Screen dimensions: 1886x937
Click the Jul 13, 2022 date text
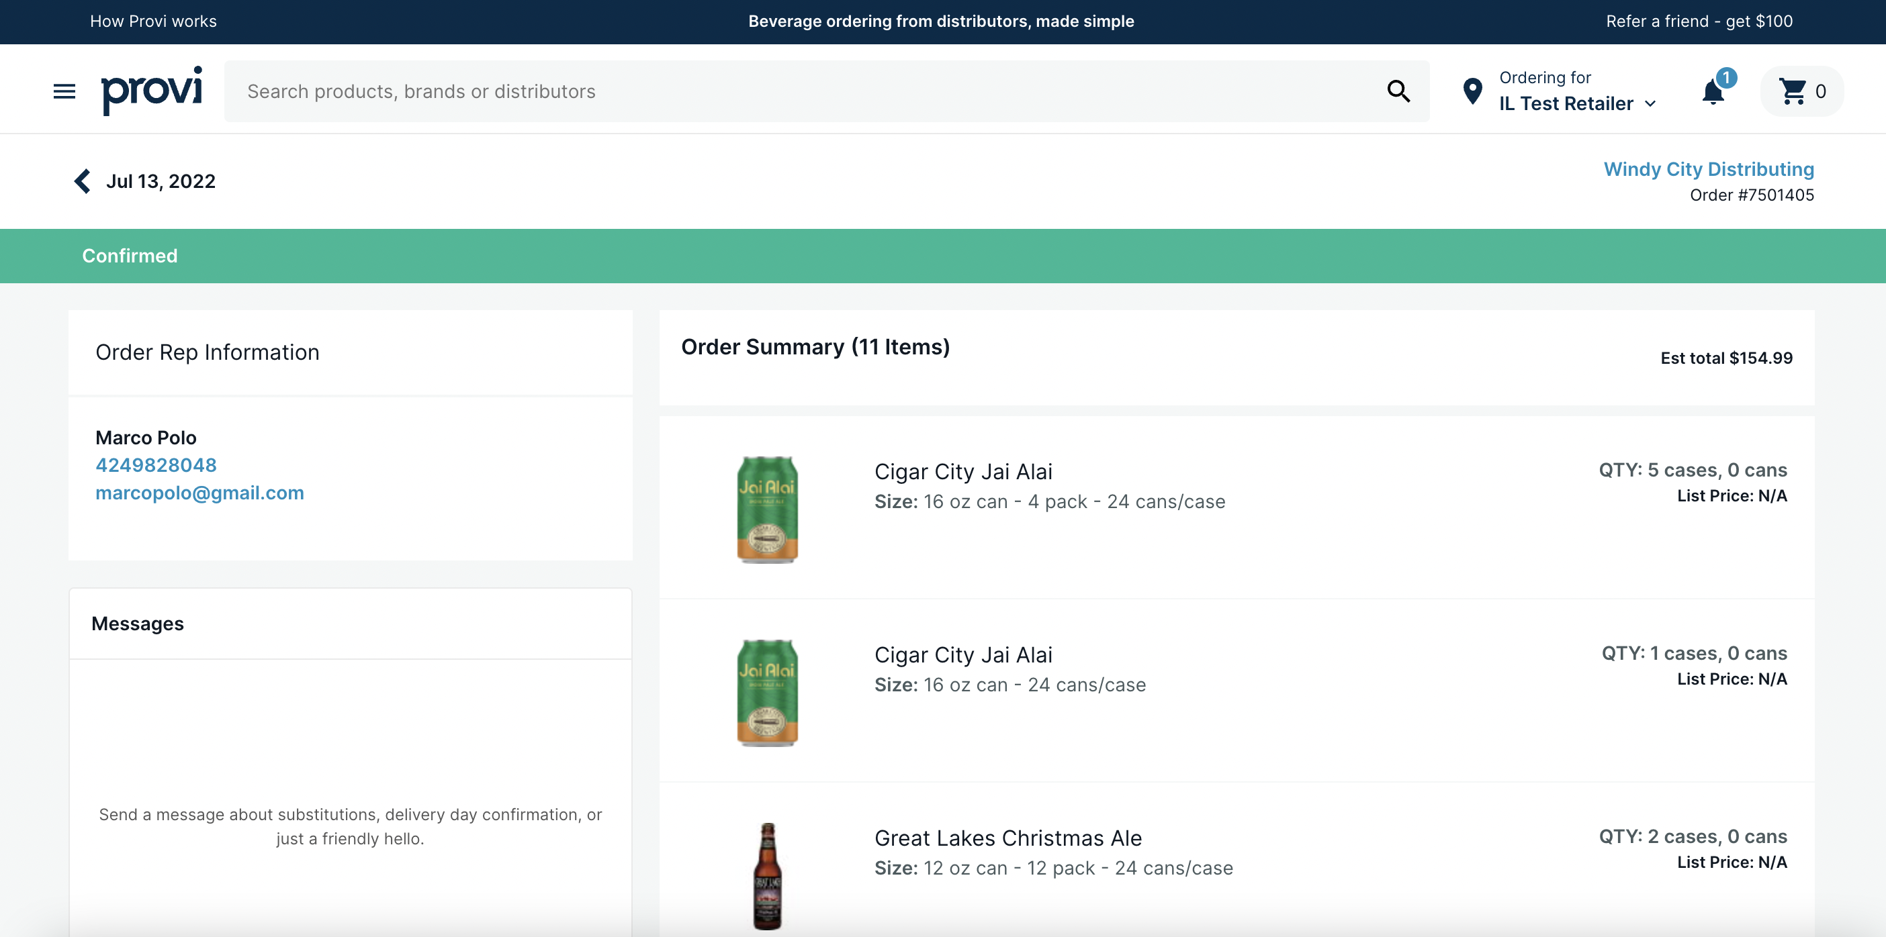(x=161, y=181)
